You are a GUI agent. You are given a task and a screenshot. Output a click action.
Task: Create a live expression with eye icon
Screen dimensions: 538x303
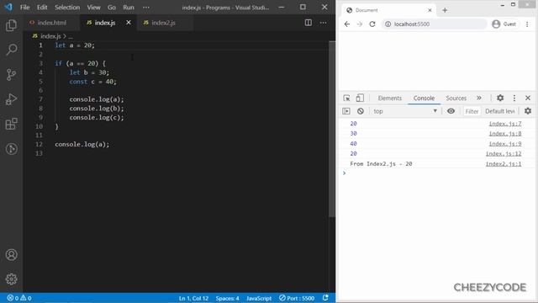pyautogui.click(x=451, y=111)
